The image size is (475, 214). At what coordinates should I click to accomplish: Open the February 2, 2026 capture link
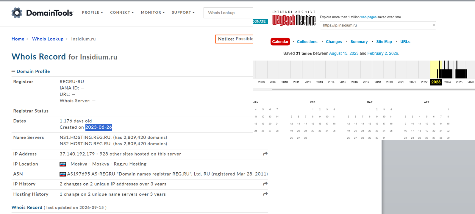(x=383, y=54)
